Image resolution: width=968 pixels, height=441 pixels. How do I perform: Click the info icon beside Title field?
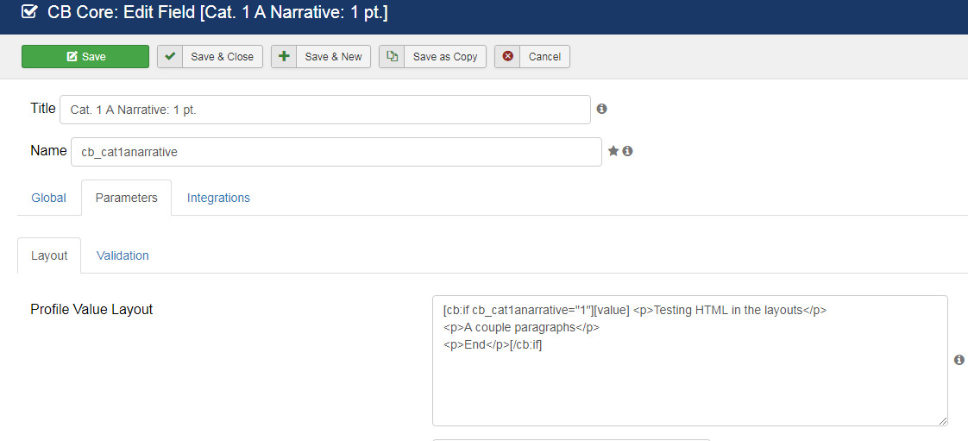[602, 109]
